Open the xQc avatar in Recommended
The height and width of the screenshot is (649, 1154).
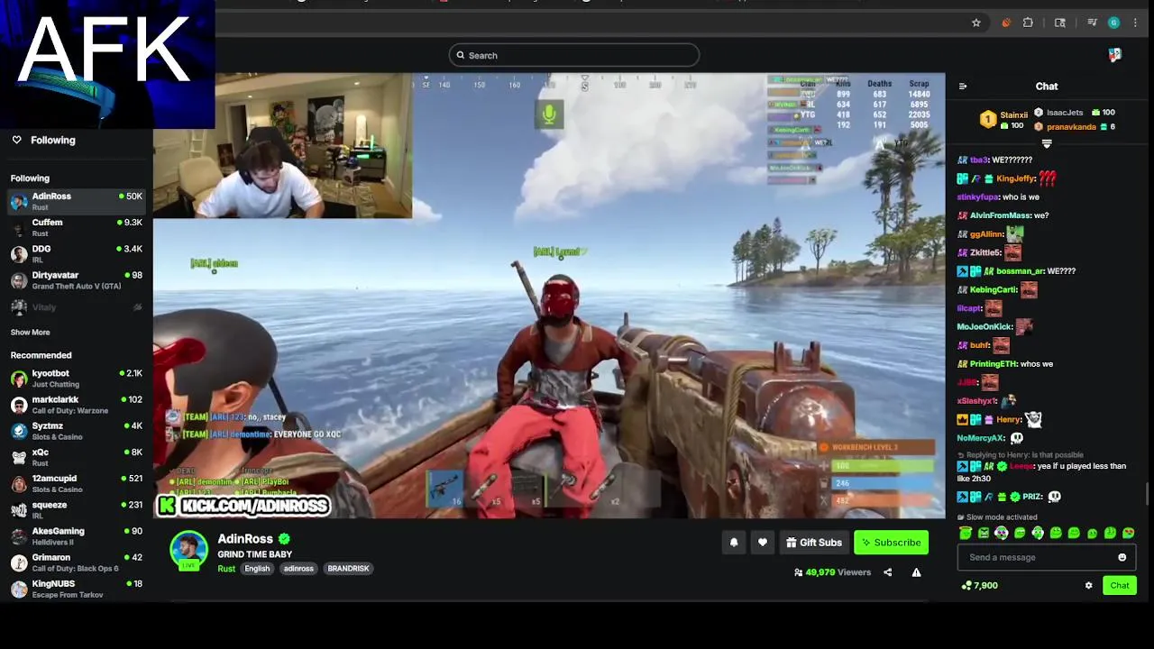click(19, 458)
